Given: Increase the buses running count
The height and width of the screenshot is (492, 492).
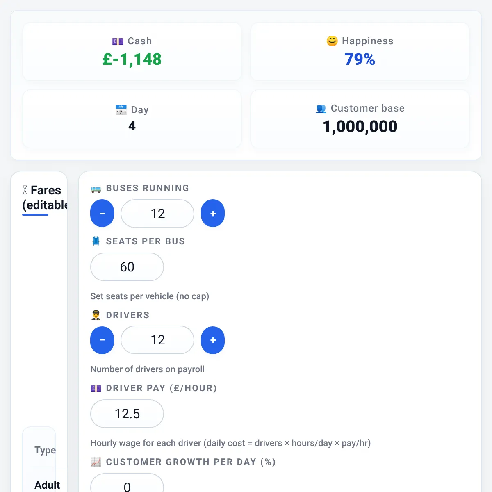Looking at the screenshot, I should point(213,213).
